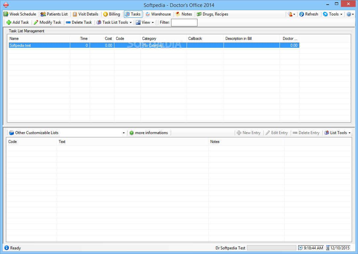The width and height of the screenshot is (358, 254).
Task: Click the lower list Code column header
Action: coord(32,142)
